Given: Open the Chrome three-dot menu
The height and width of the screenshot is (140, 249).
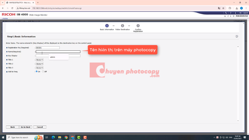Looking at the screenshot, I should click(x=246, y=8).
